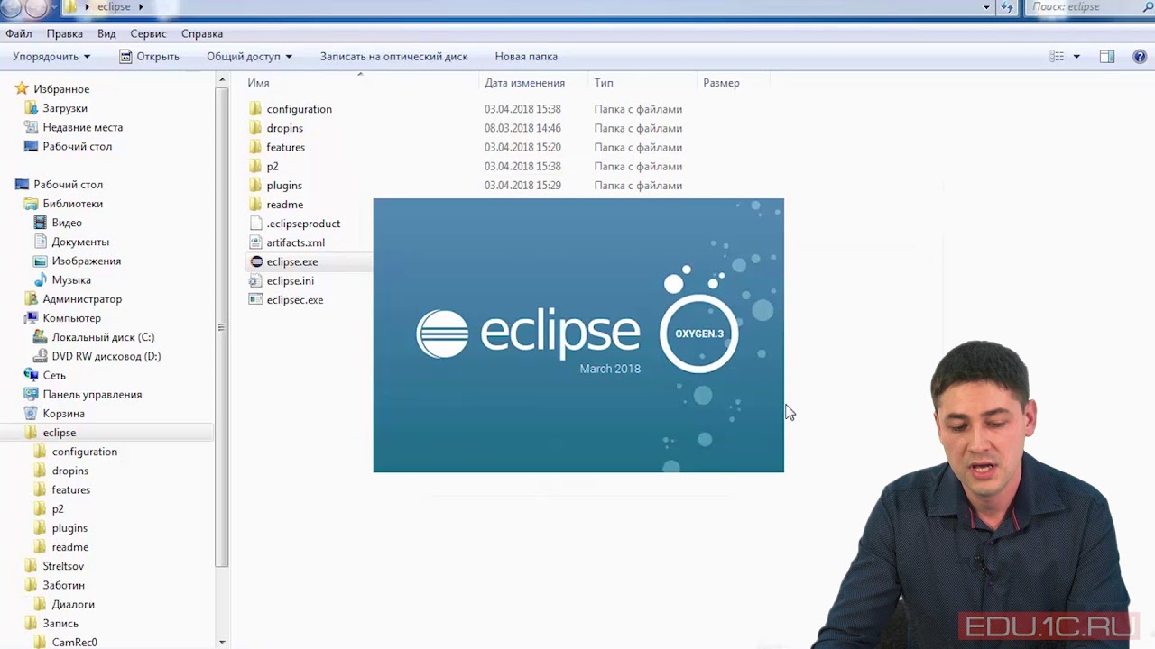The image size is (1155, 649).
Task: Expand the Упорядочить dropdown
Action: [x=51, y=56]
